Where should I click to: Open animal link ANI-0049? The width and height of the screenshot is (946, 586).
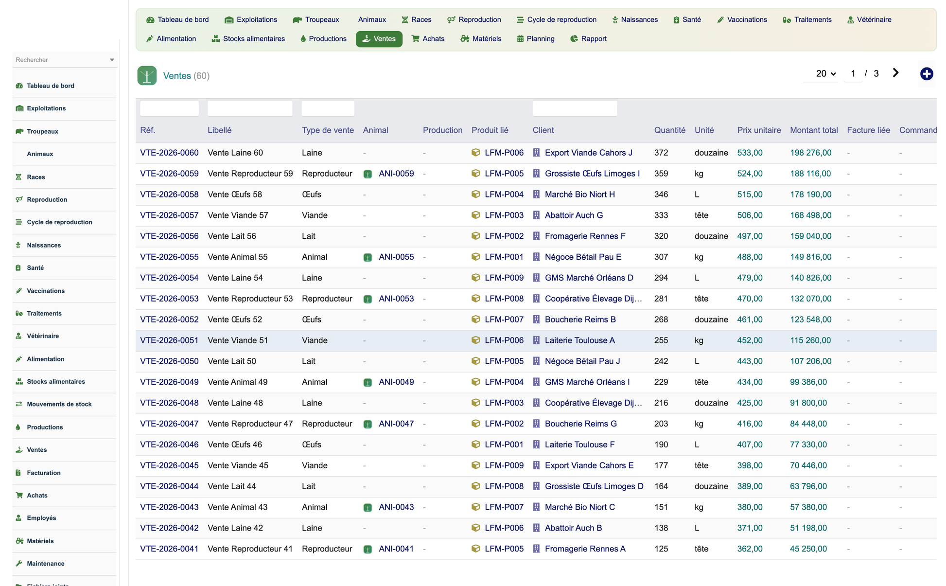tap(396, 382)
